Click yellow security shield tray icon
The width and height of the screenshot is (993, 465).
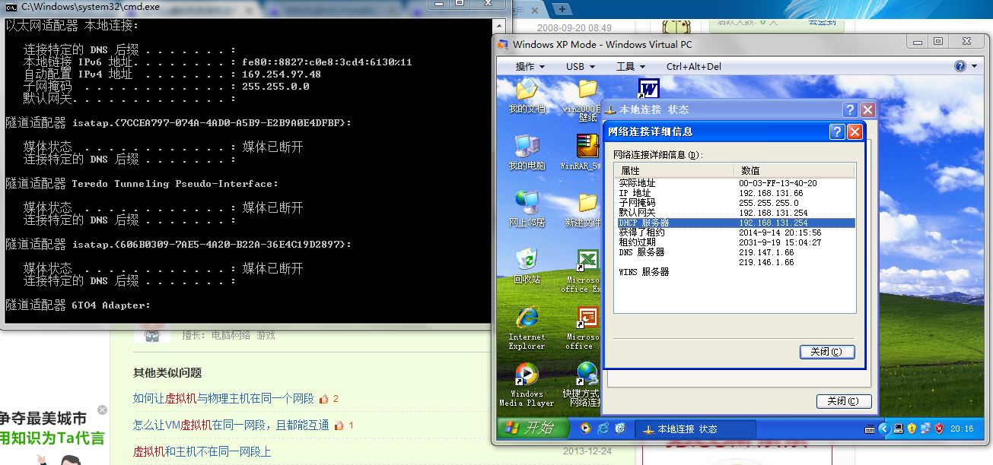click(x=912, y=429)
